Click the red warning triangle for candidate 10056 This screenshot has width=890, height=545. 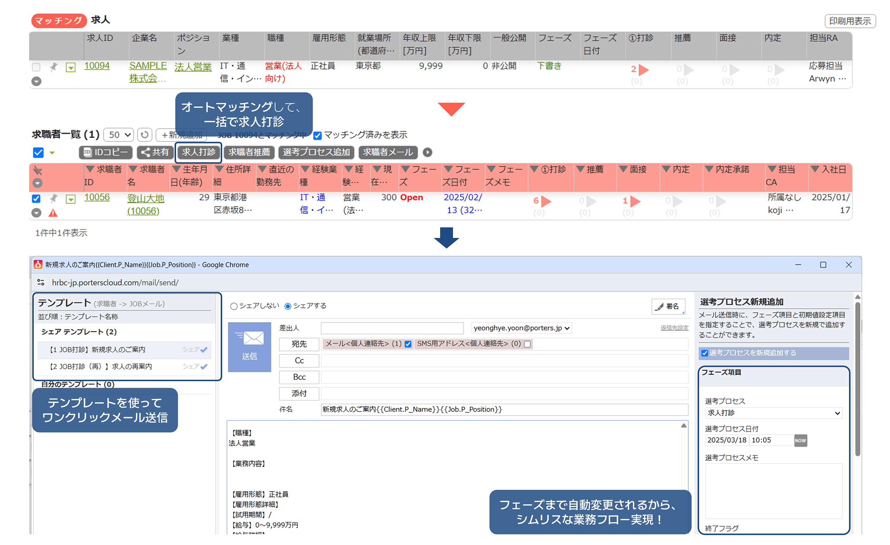point(53,213)
